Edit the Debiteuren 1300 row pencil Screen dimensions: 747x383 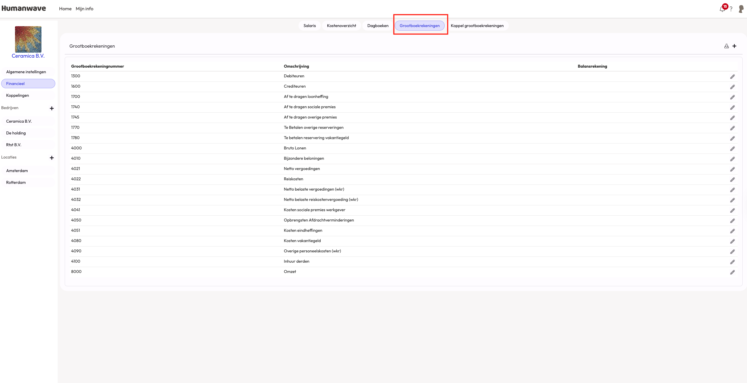tap(732, 76)
